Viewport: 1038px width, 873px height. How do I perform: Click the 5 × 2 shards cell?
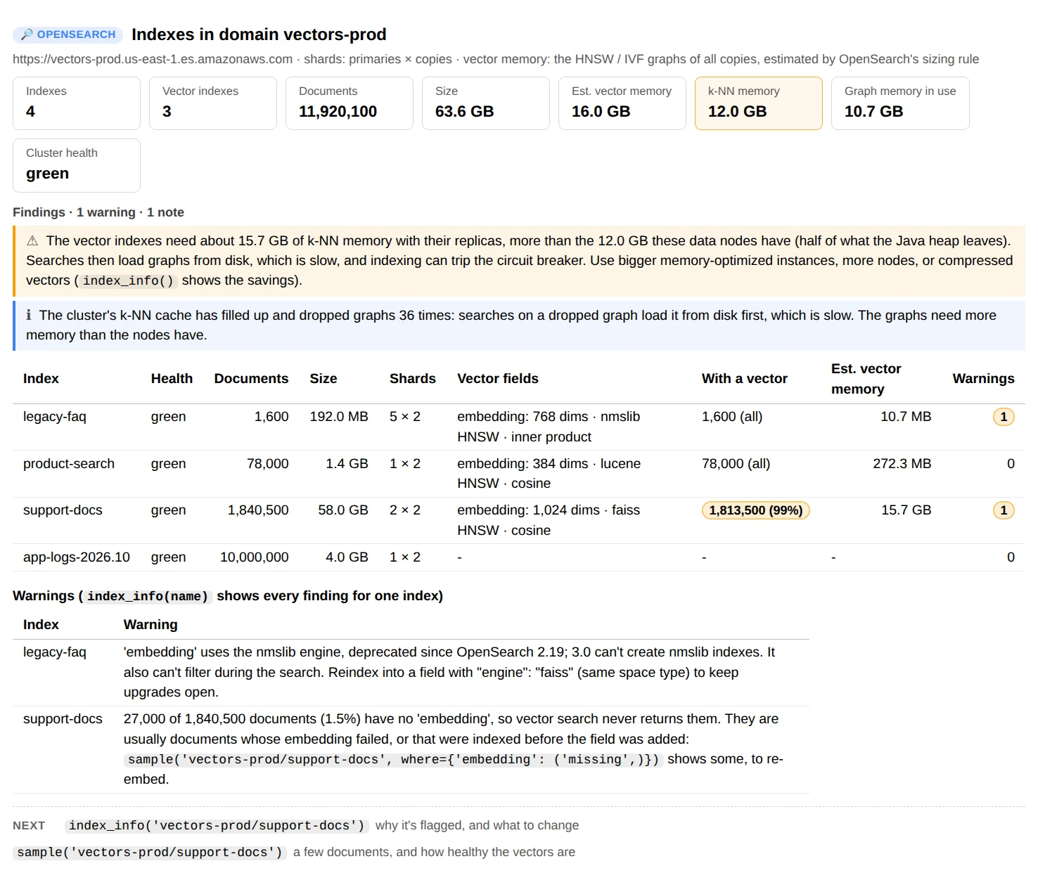pos(405,417)
